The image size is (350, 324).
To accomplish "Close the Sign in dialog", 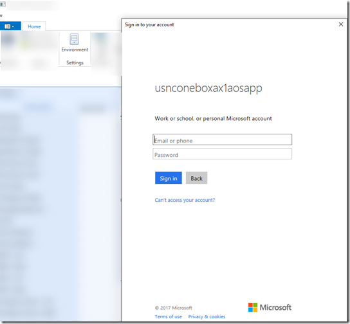I will 341,24.
